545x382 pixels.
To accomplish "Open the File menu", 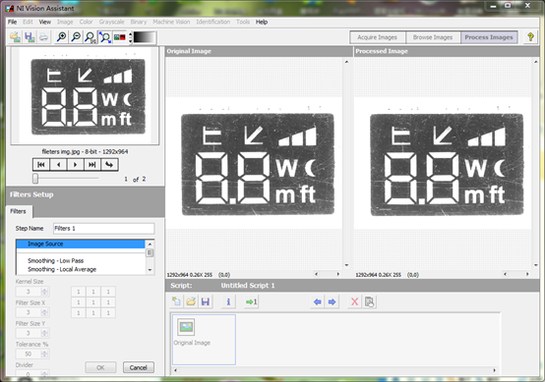I will click(x=12, y=22).
